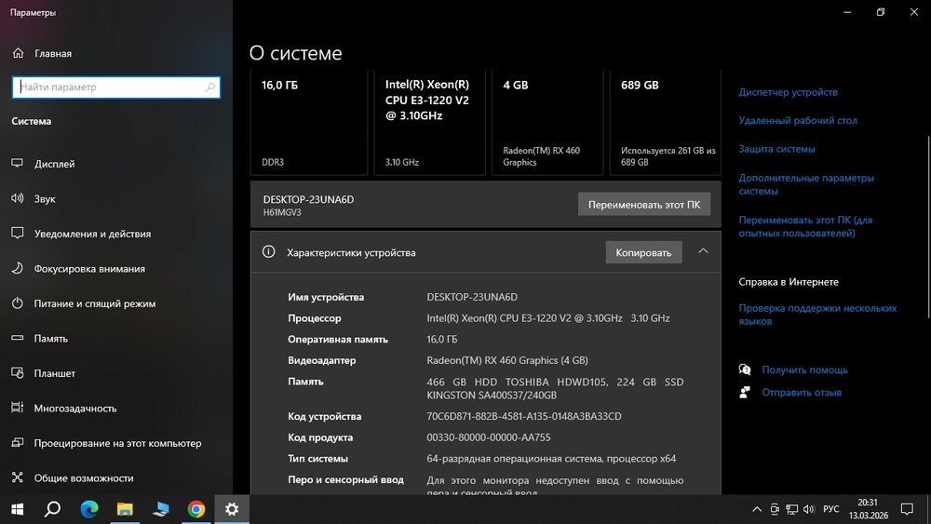Click the Оперативная память value 16,0 ГБ
This screenshot has height=524, width=931.
441,340
